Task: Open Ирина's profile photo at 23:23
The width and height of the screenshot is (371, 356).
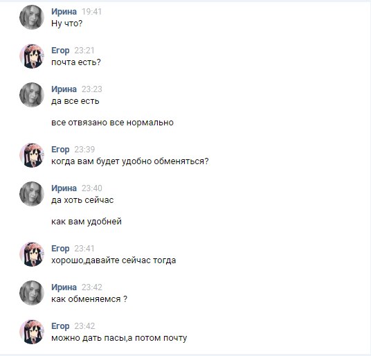Action: click(32, 95)
